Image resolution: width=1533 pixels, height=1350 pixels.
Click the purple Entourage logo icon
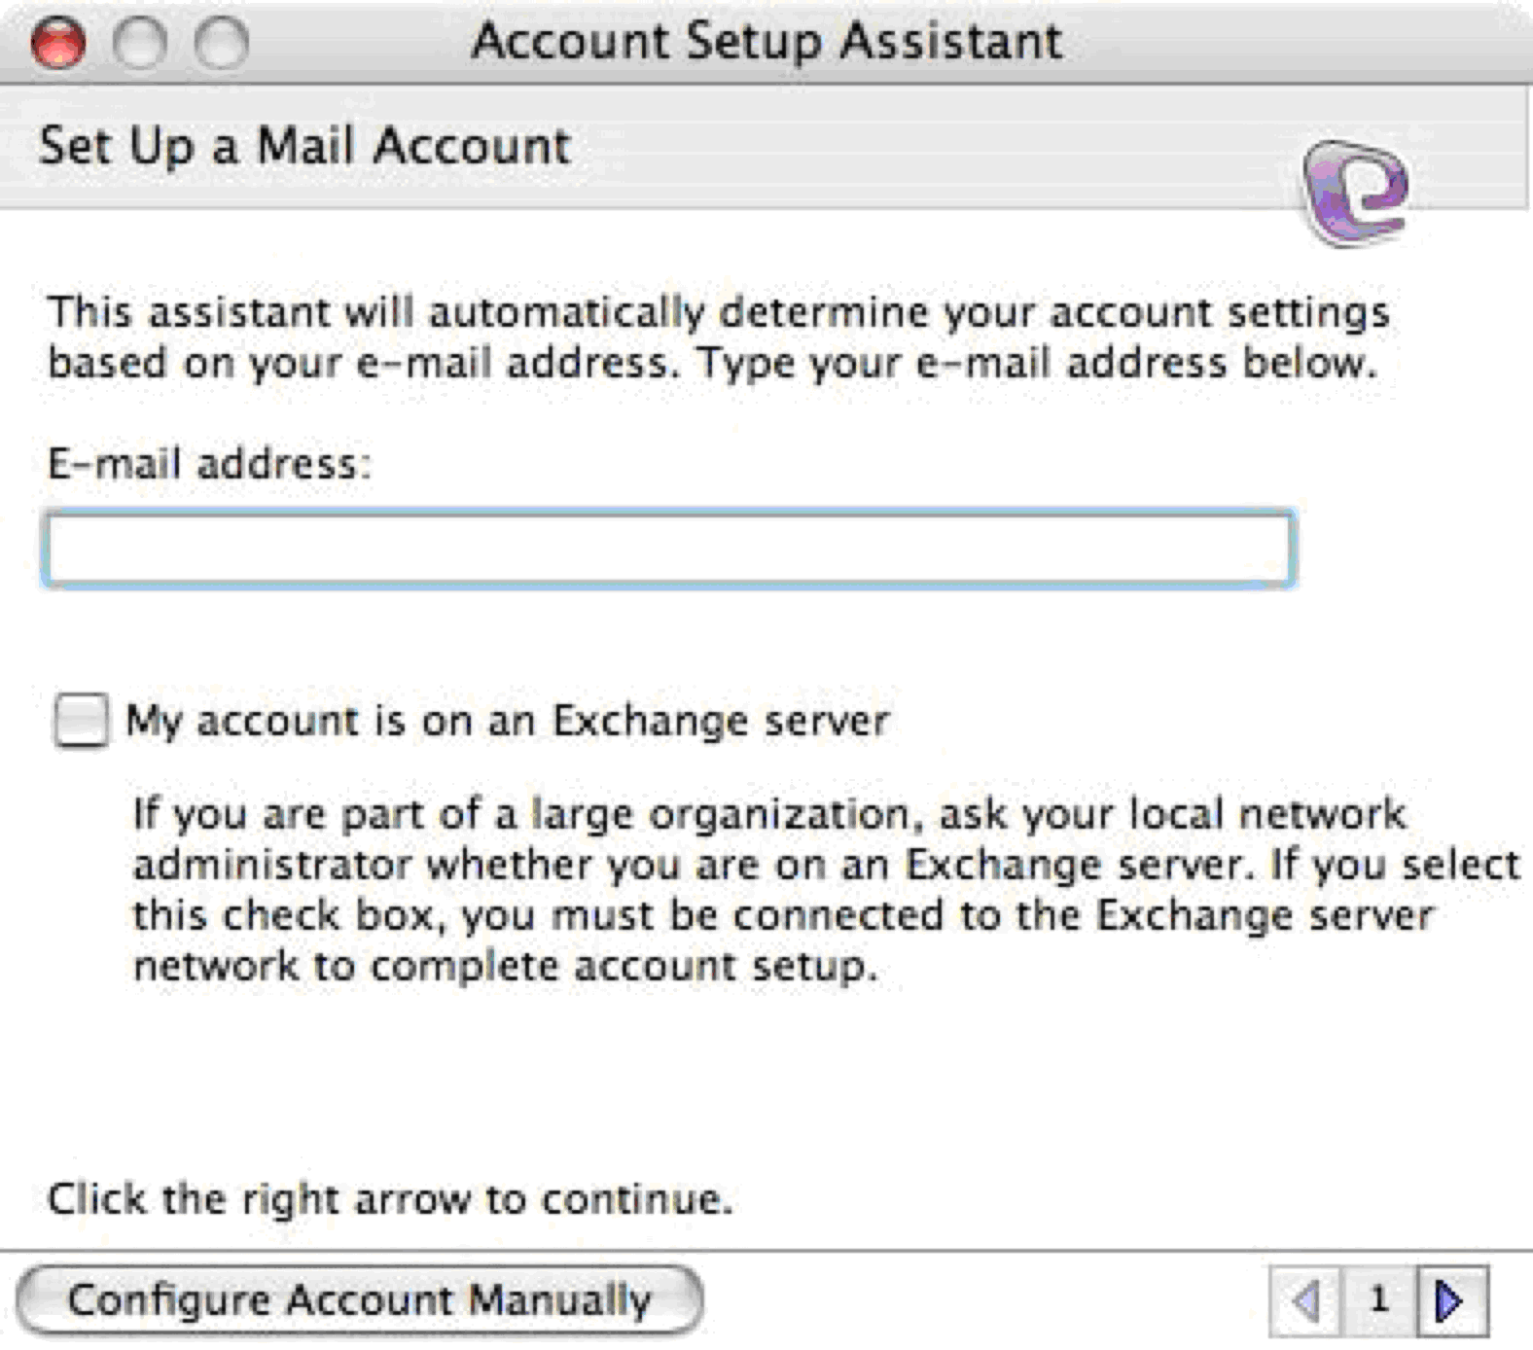click(1356, 192)
